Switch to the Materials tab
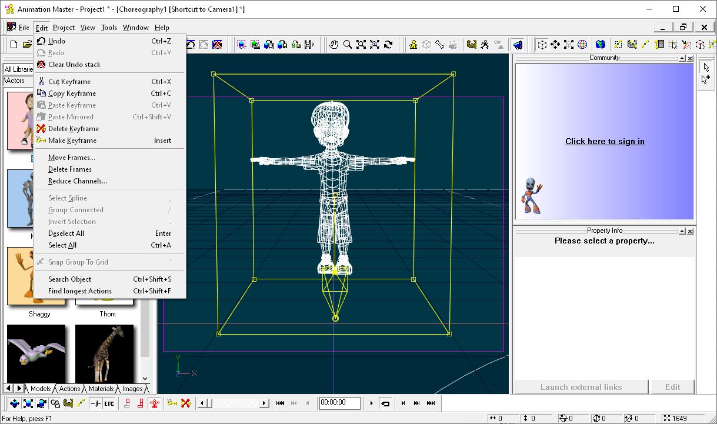 [101, 388]
